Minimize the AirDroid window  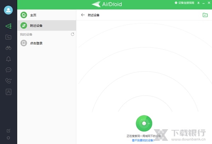[x=204, y=3]
